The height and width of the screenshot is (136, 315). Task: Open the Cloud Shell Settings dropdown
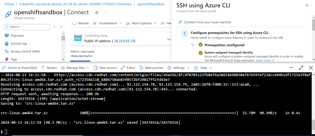pos(178,68)
